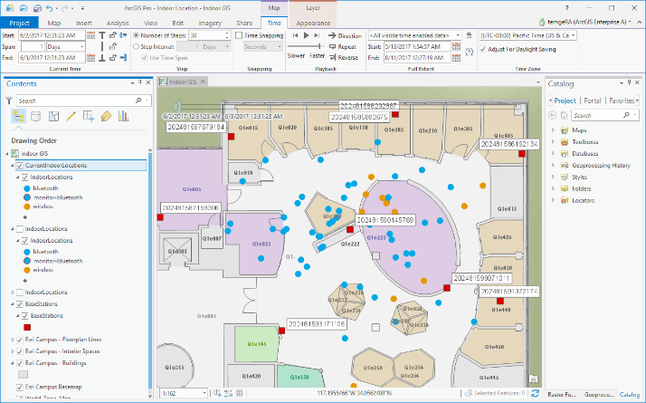Click the Reverse playback button
Image resolution: width=646 pixels, height=403 pixels.
pyautogui.click(x=344, y=58)
